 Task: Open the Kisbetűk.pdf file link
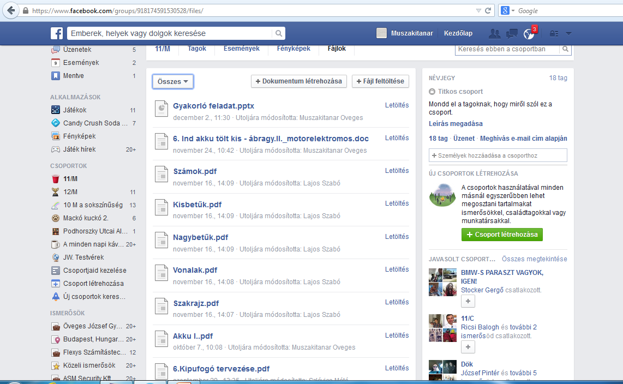197,205
